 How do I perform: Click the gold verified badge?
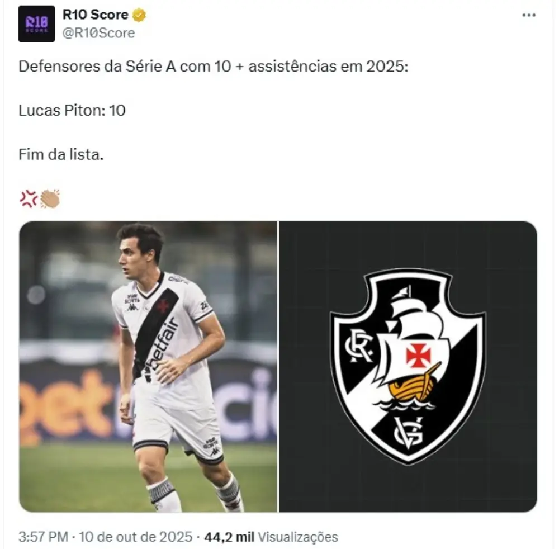coord(139,15)
